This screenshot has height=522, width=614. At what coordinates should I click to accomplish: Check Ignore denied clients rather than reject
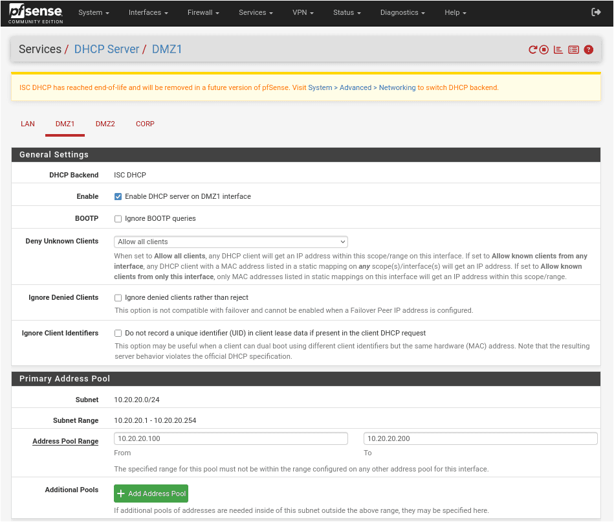tap(118, 298)
